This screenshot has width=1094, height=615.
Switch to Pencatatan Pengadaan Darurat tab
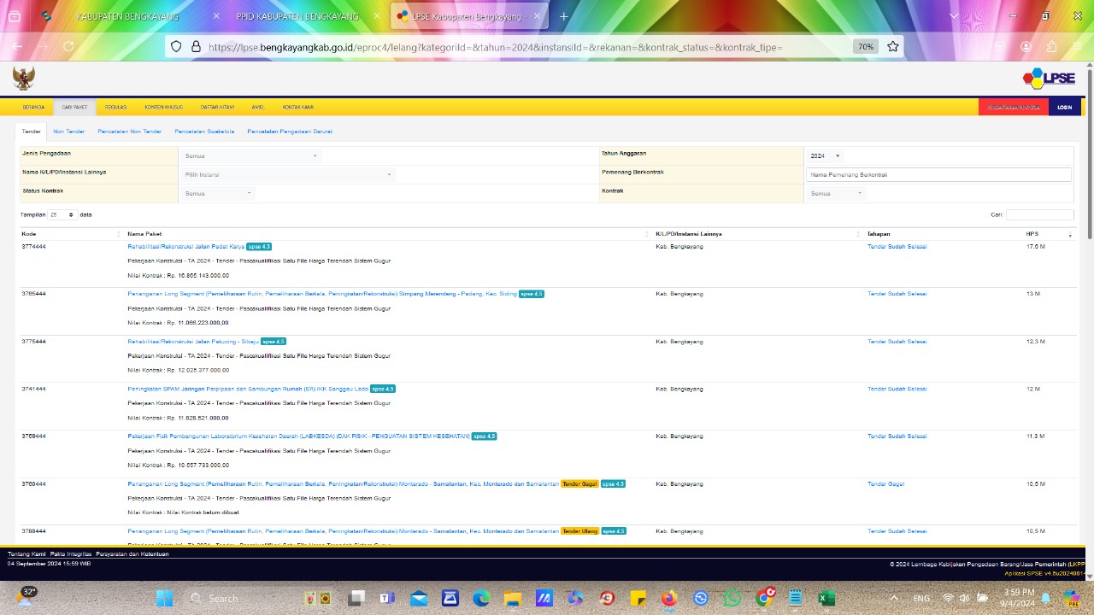[x=290, y=132]
